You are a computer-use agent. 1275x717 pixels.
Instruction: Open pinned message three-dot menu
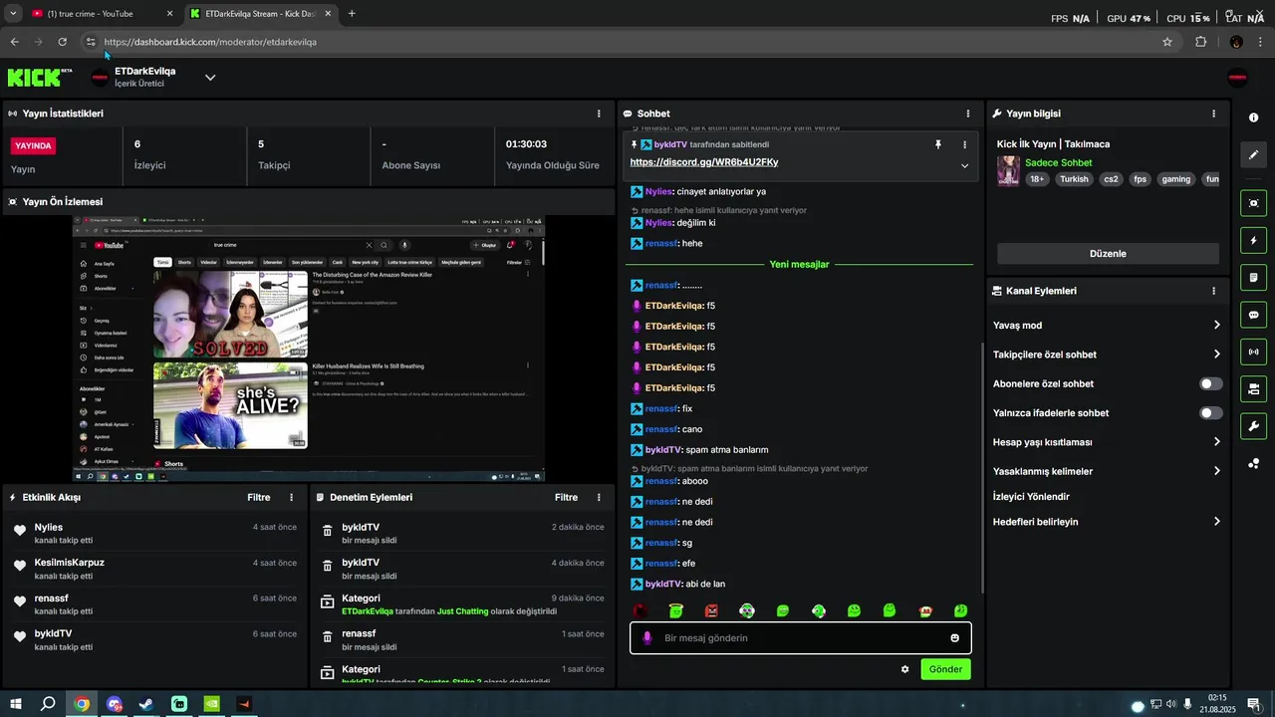(x=964, y=144)
